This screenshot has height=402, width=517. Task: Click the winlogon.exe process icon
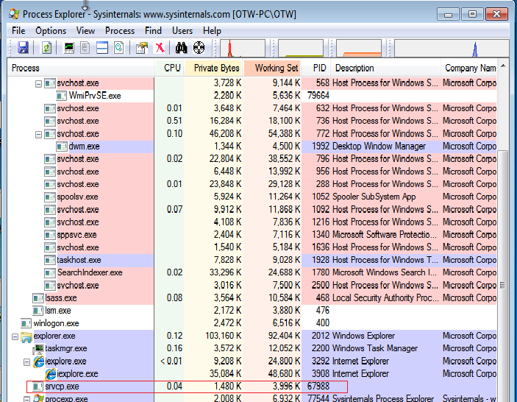pos(26,323)
